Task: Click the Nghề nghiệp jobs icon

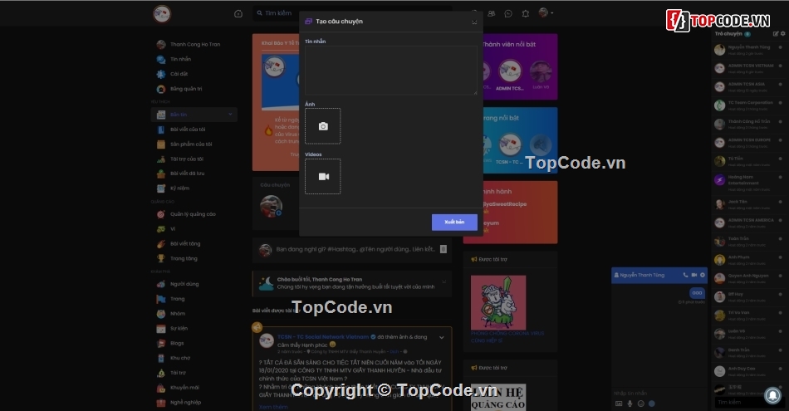Action: pyautogui.click(x=161, y=403)
